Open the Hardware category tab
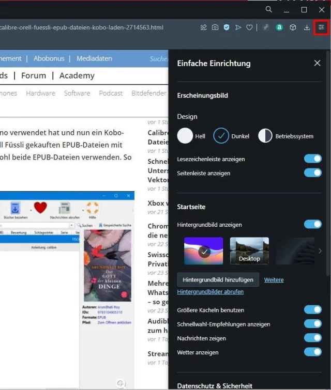Screen dimensions: 331x390 click(40, 93)
